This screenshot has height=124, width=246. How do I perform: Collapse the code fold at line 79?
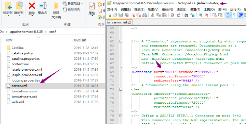click(121, 116)
